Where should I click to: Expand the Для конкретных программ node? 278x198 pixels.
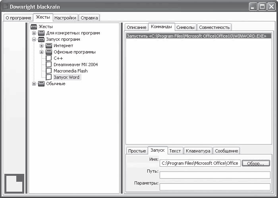tap(34, 33)
